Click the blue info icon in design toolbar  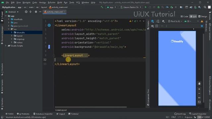pyautogui.click(x=202, y=26)
